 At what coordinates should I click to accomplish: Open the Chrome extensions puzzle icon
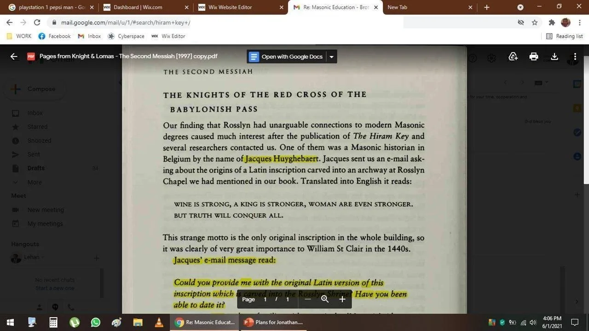click(552, 23)
